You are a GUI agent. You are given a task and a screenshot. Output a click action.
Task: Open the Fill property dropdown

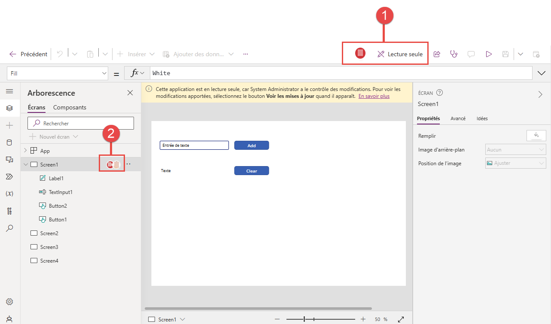58,73
